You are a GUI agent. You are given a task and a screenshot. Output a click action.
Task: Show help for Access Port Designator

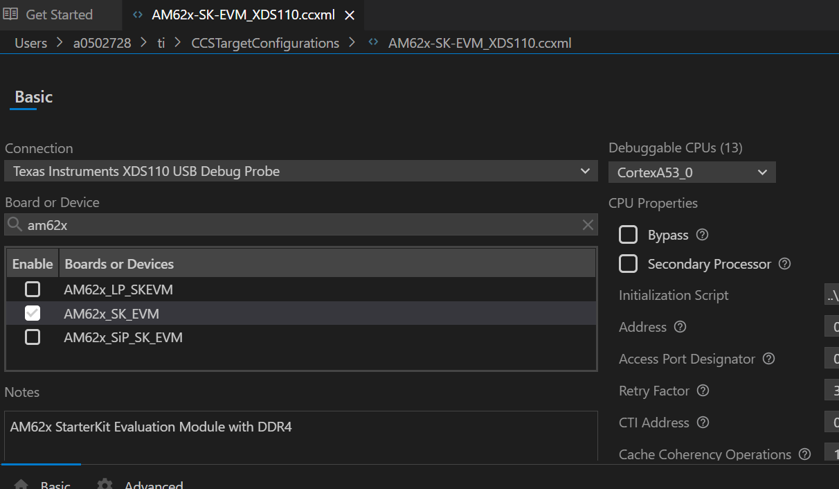[768, 359]
